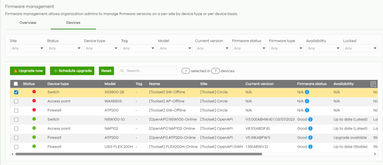The width and height of the screenshot is (383, 165).
Task: Focus the Search input field
Action: click(148, 70)
